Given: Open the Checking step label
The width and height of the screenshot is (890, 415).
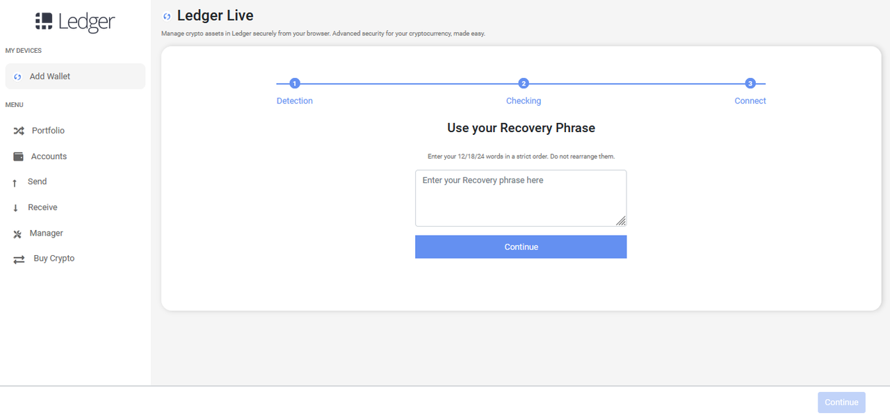Looking at the screenshot, I should (x=524, y=101).
